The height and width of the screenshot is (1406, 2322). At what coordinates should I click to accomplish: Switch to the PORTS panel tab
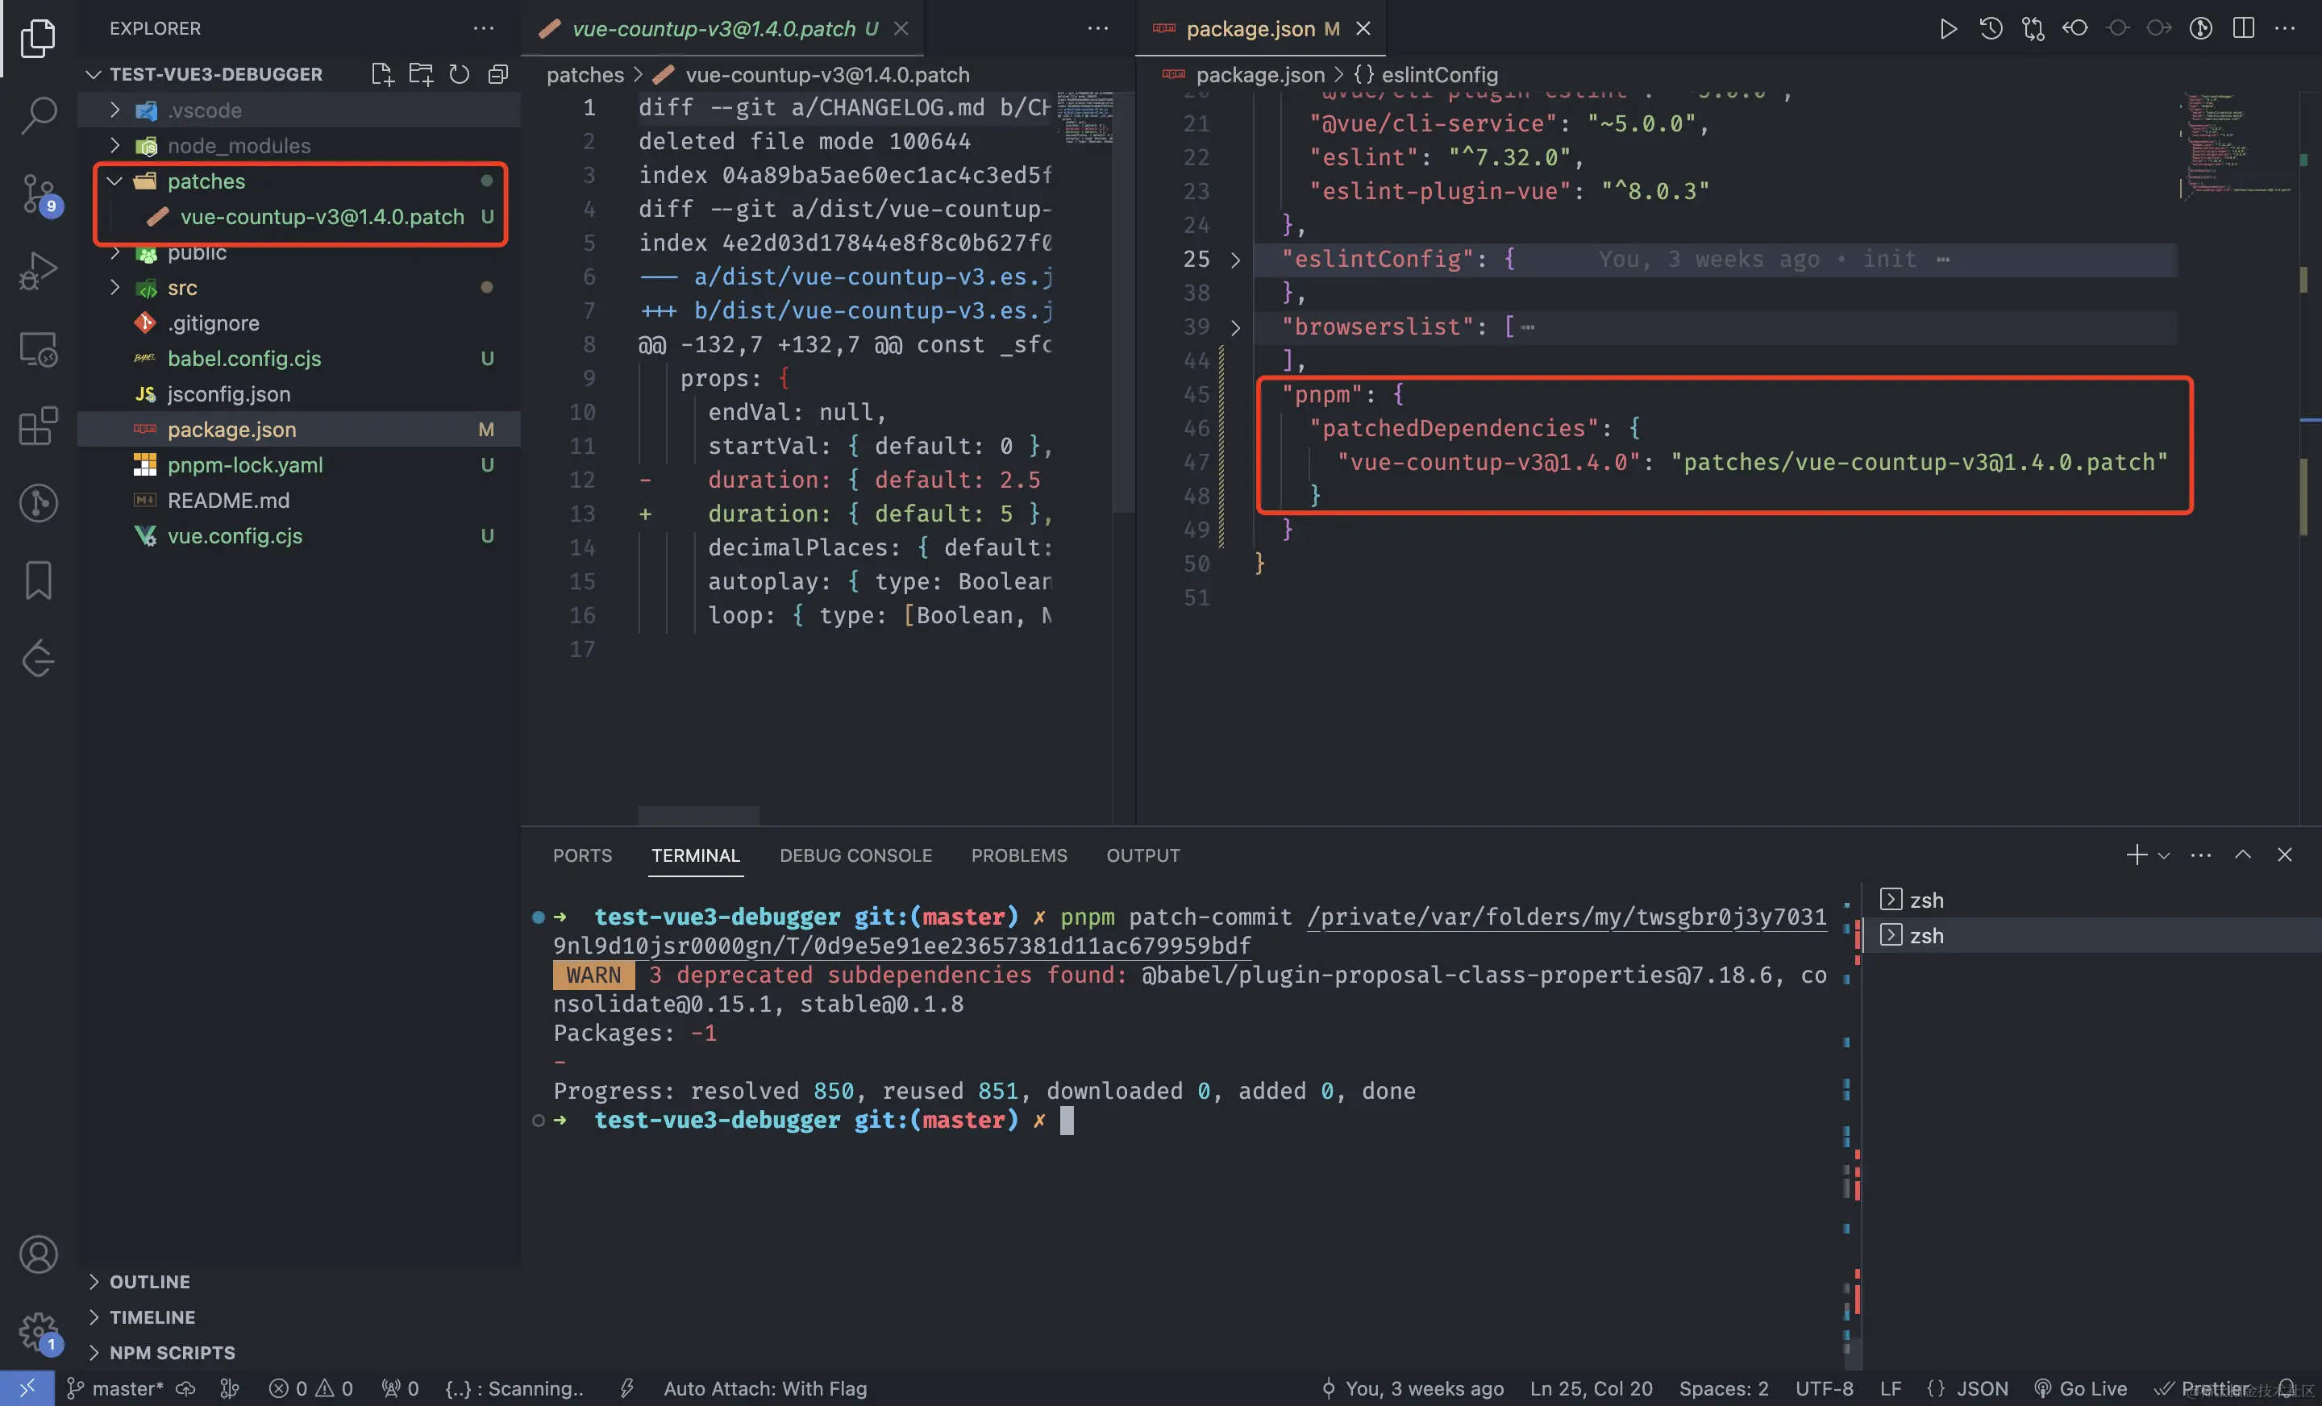[582, 855]
